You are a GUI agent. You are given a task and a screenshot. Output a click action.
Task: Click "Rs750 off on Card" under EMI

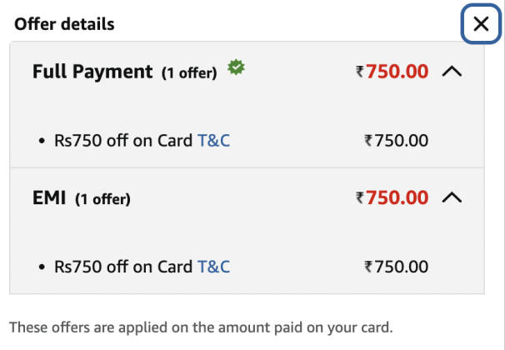pos(123,267)
